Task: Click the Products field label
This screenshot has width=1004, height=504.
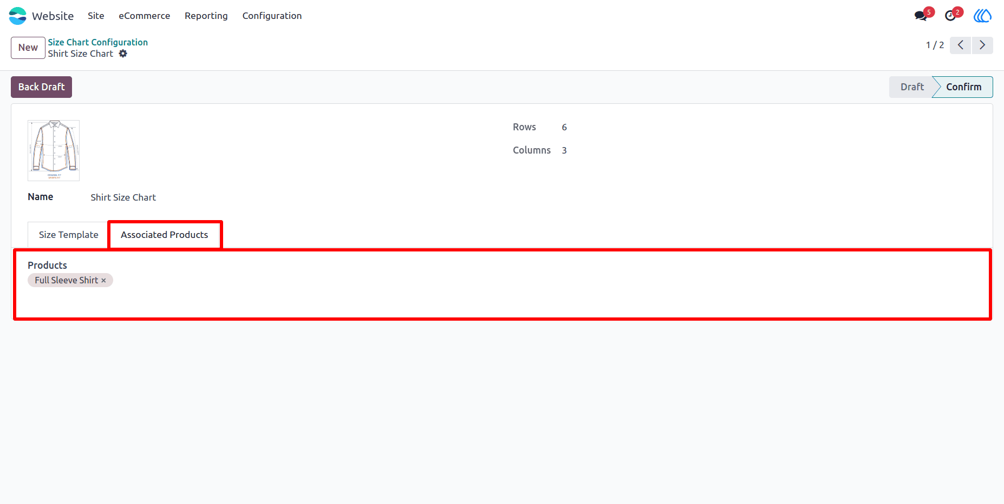Action: (x=47, y=266)
